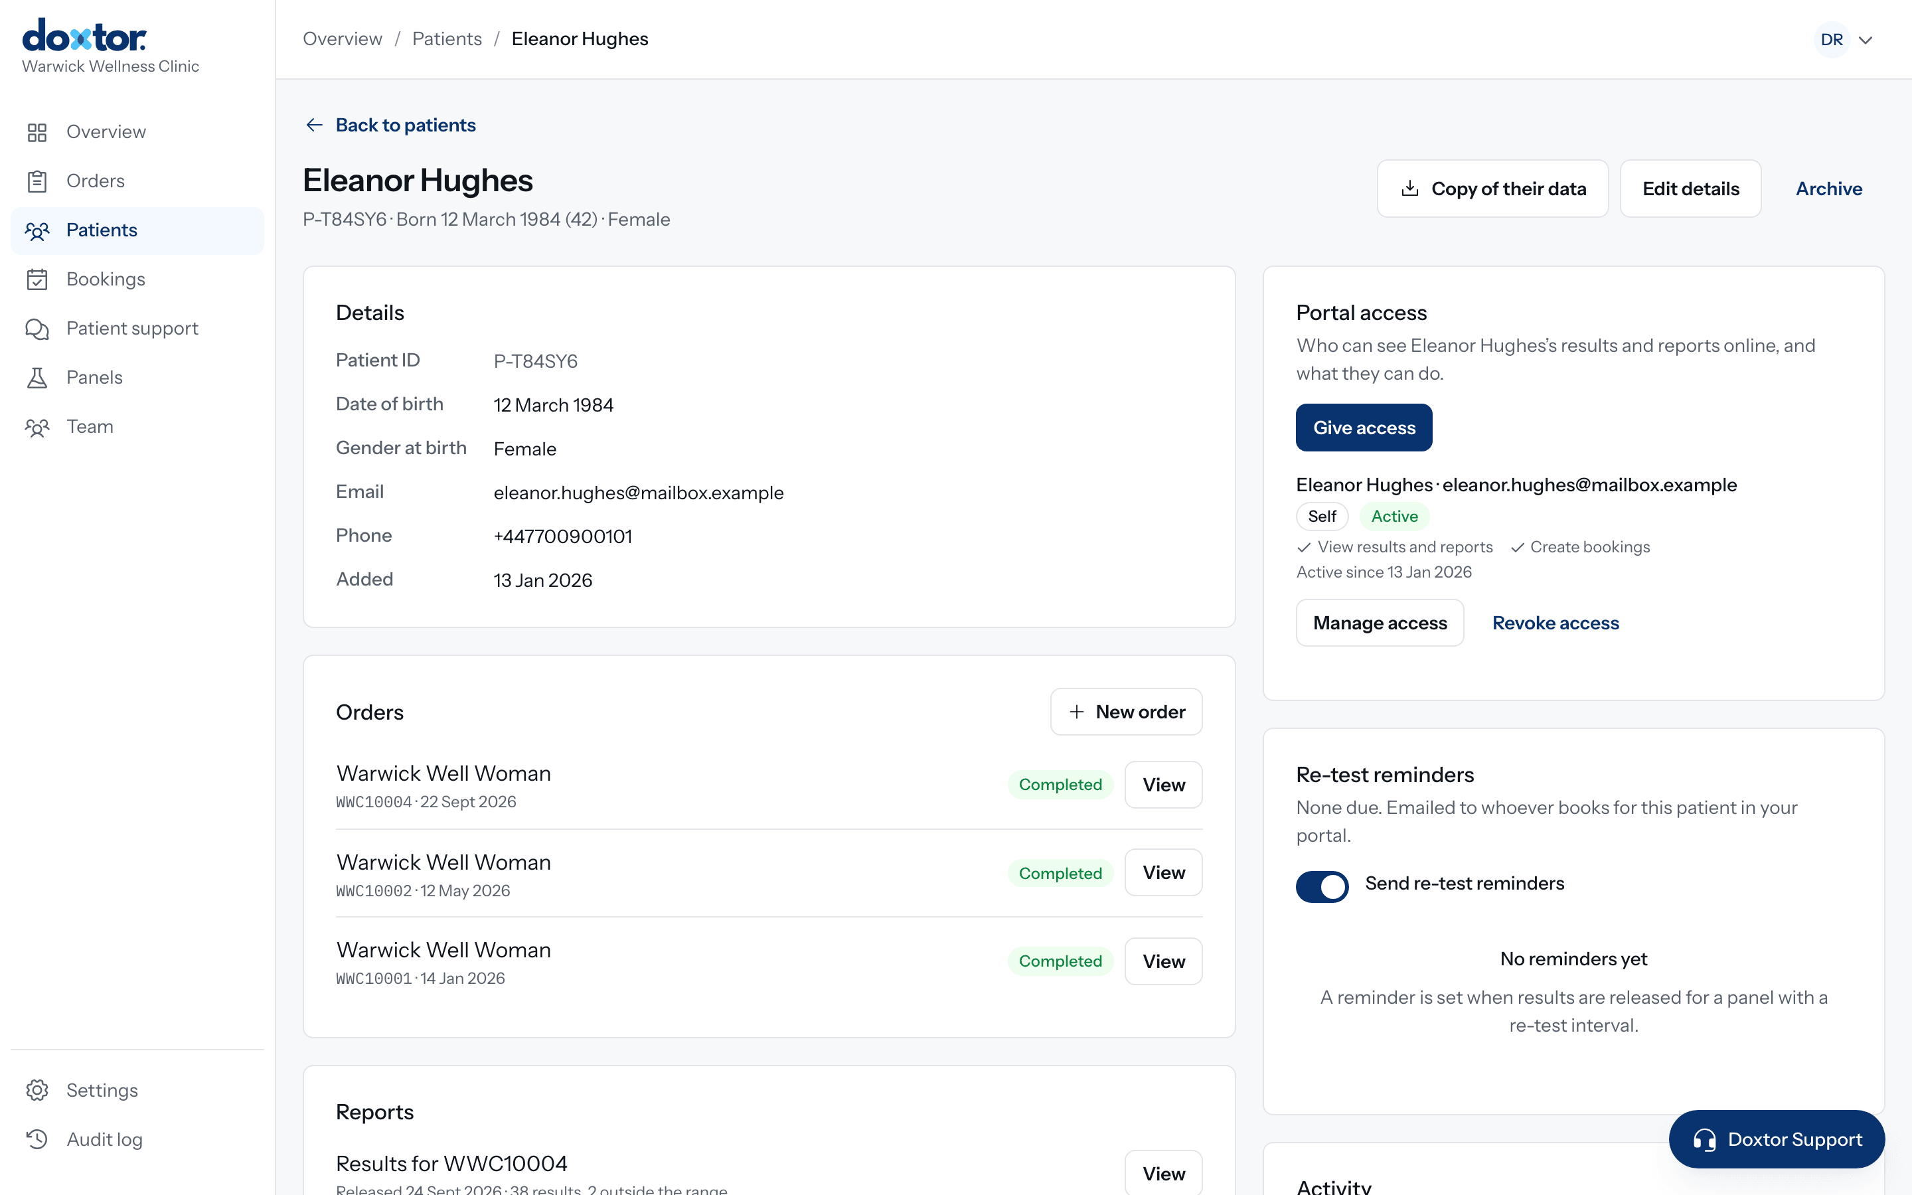Screen dimensions: 1912x1195
Task: View order WWC10004
Action: pos(1163,785)
